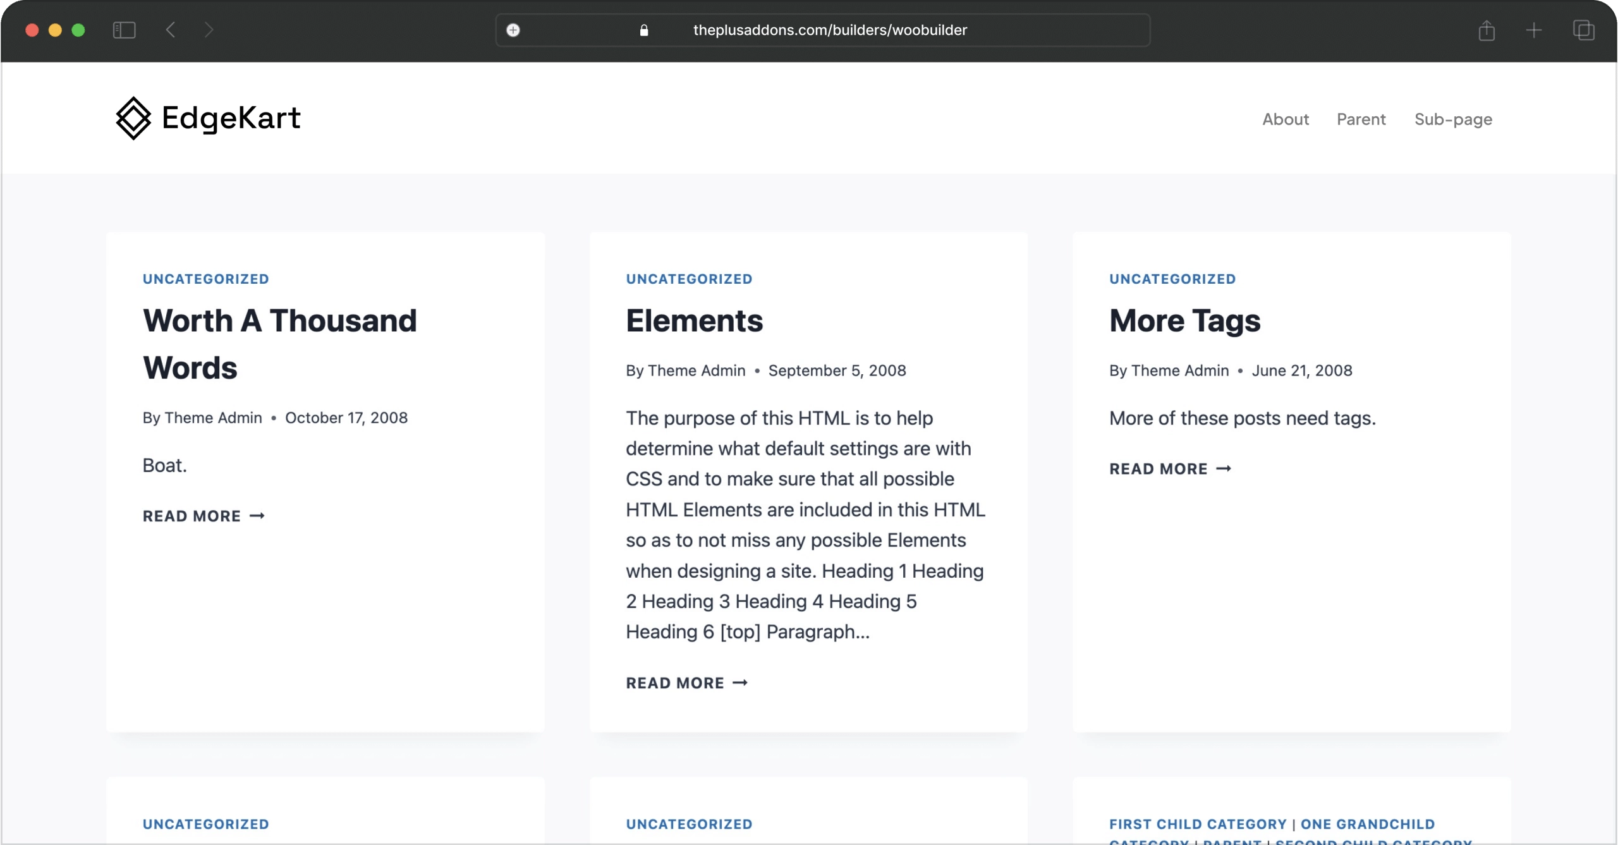The height and width of the screenshot is (845, 1618).
Task: Show tab overview icon
Action: pos(1583,30)
